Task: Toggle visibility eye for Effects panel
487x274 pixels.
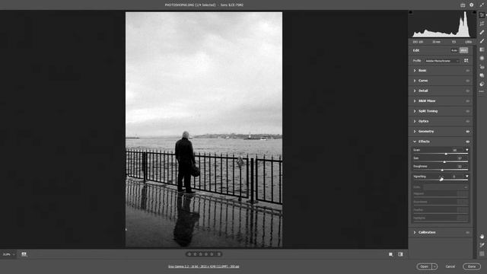Action: pyautogui.click(x=468, y=142)
